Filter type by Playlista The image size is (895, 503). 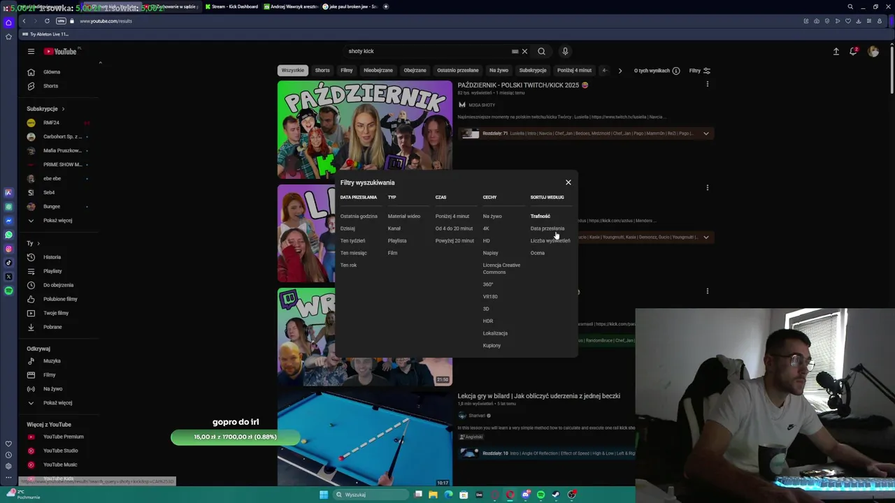(397, 241)
